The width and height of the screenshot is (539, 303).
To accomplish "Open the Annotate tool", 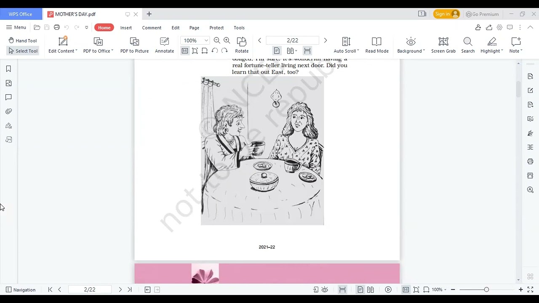I will (x=164, y=45).
